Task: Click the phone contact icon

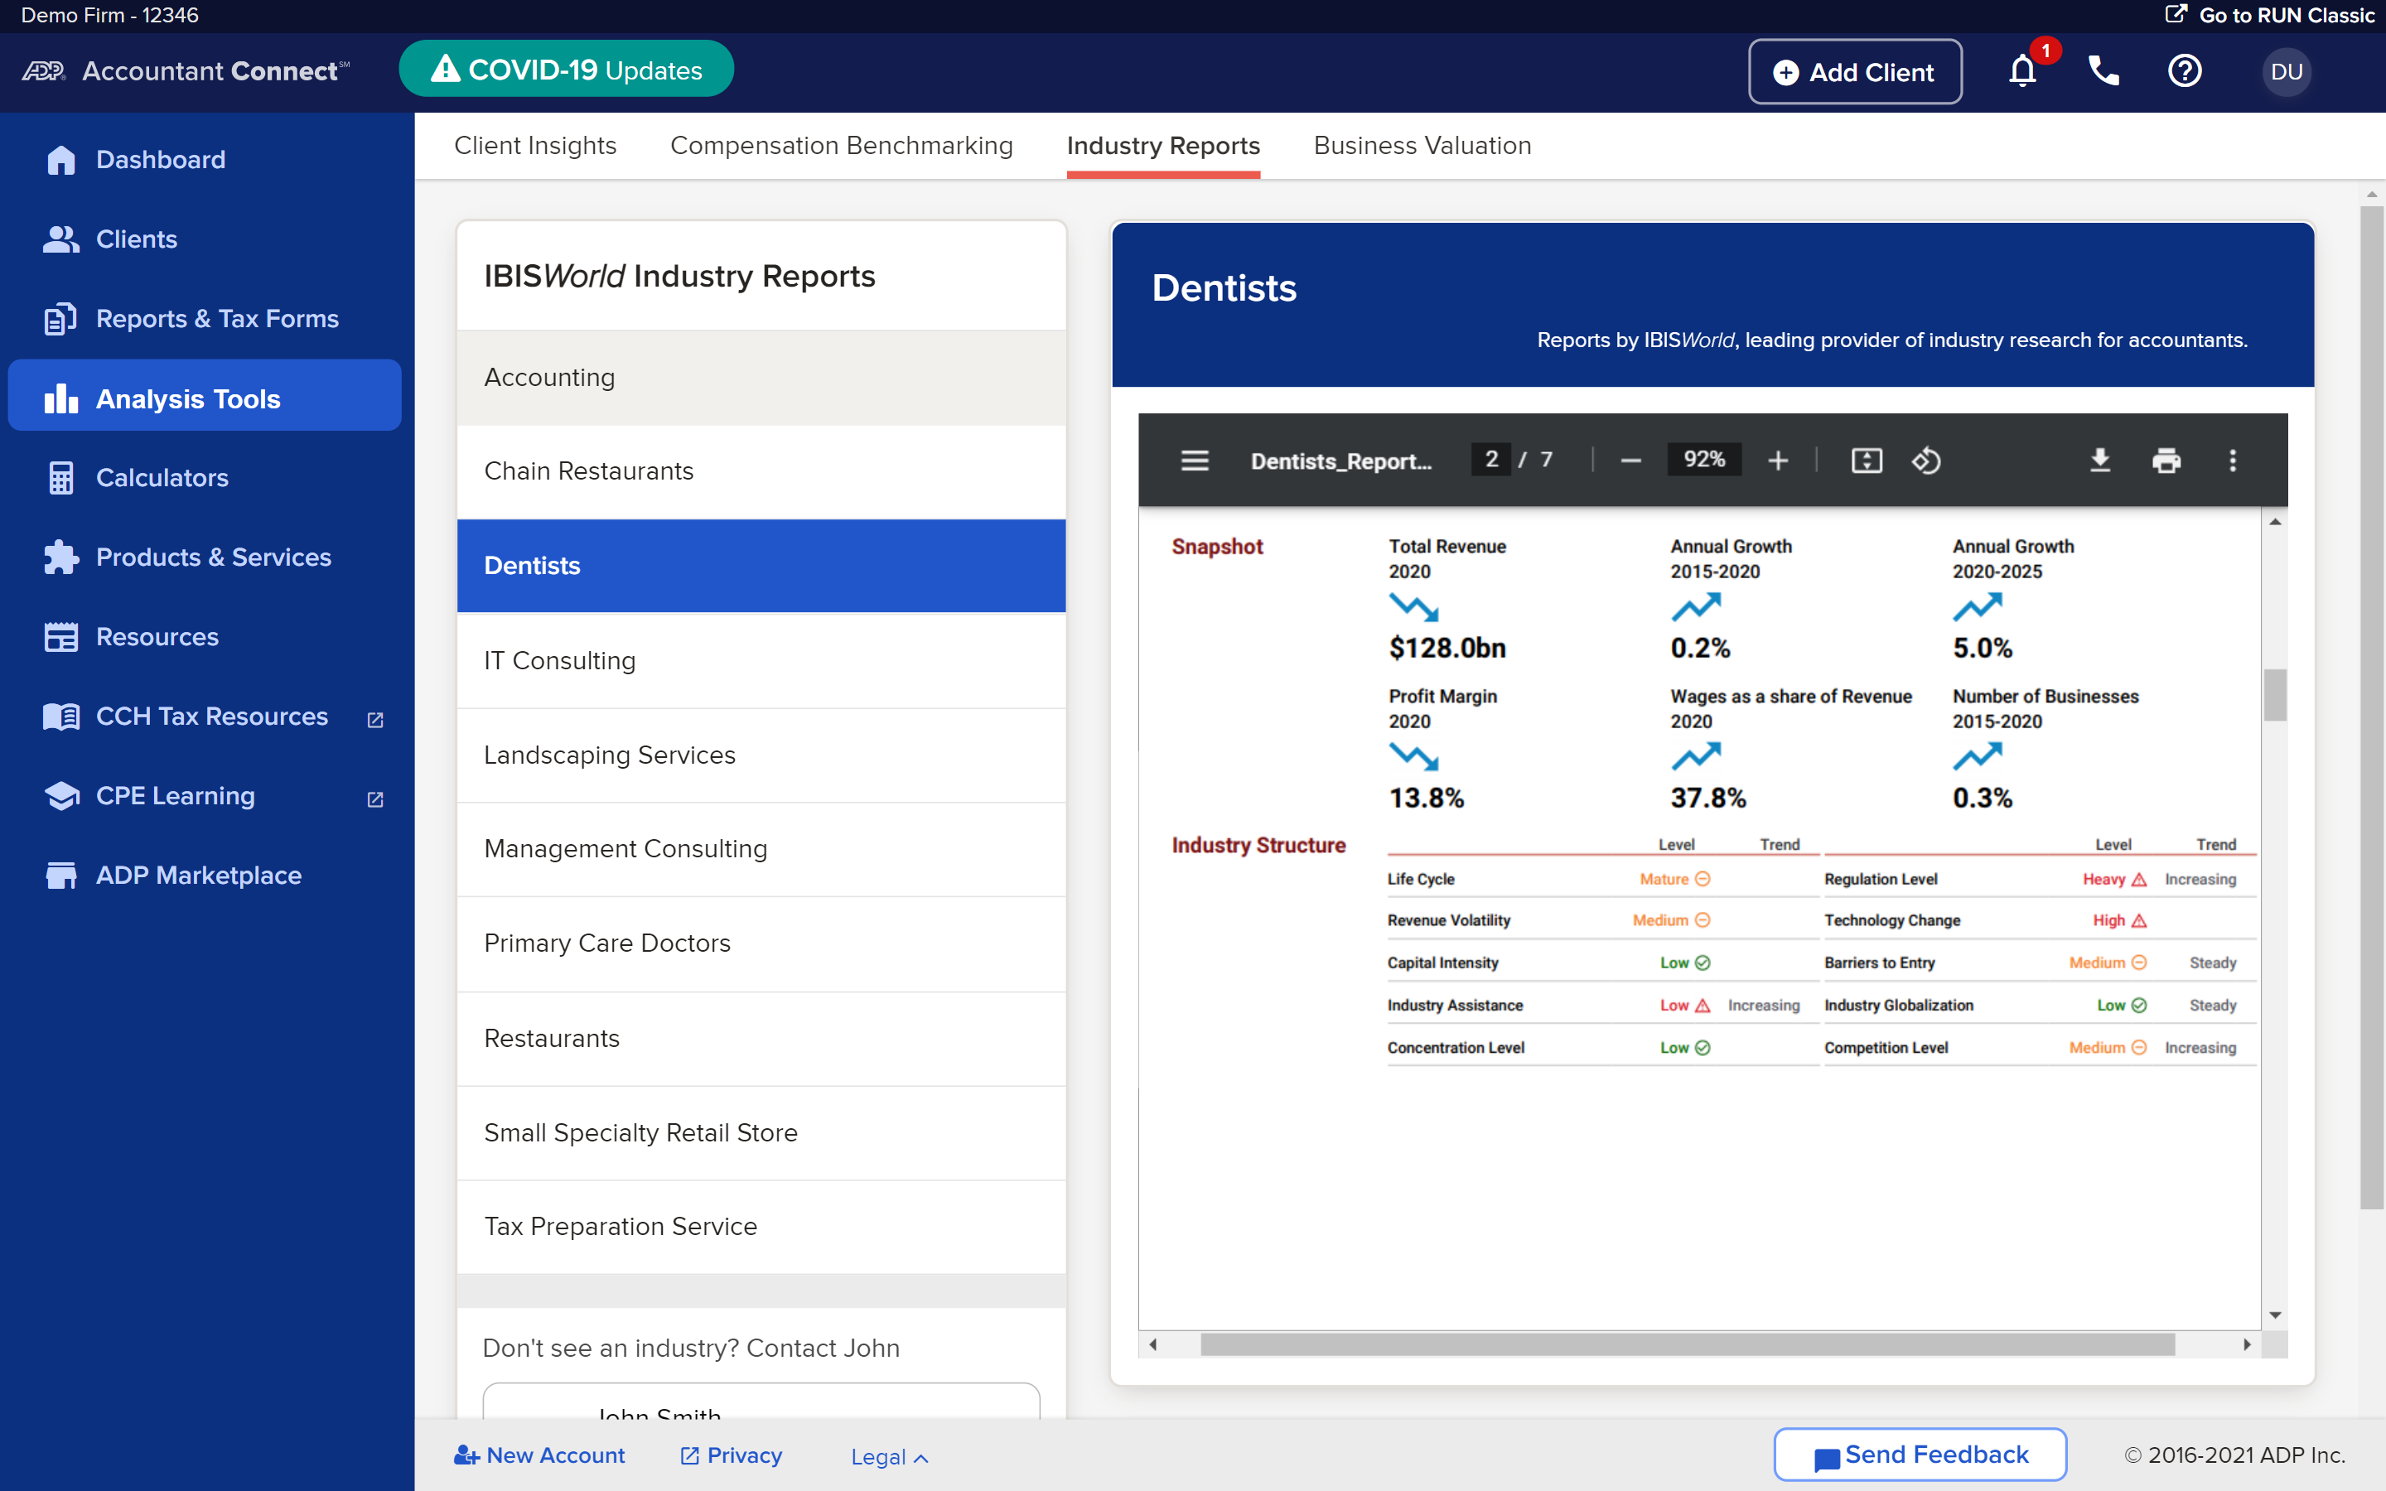Action: (2103, 71)
